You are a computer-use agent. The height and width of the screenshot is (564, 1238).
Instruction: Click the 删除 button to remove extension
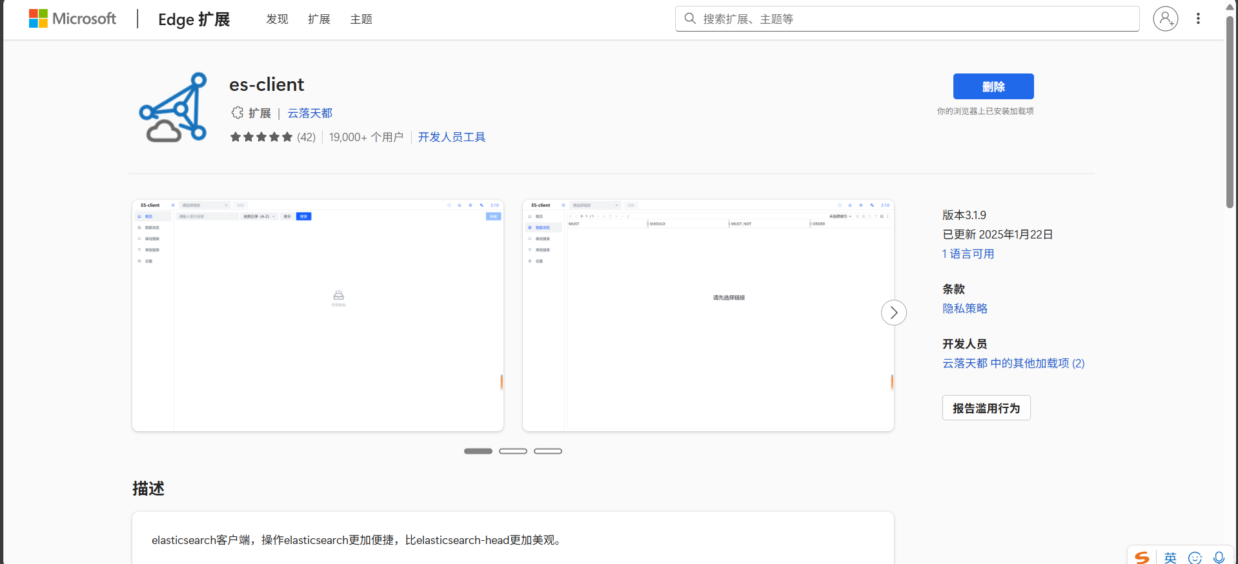[993, 86]
